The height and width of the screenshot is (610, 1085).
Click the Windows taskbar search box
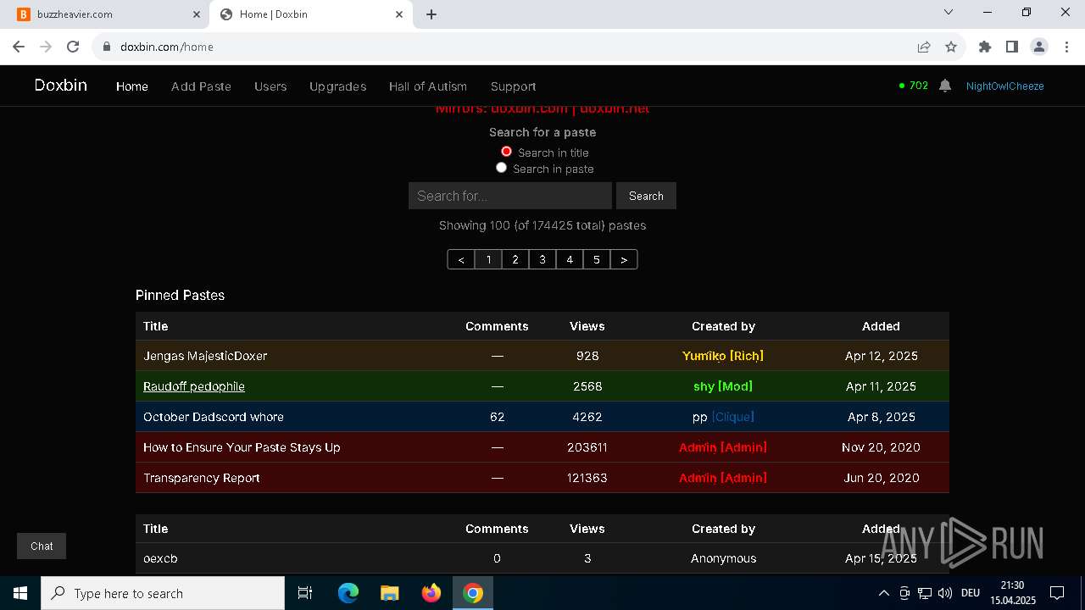coord(163,593)
